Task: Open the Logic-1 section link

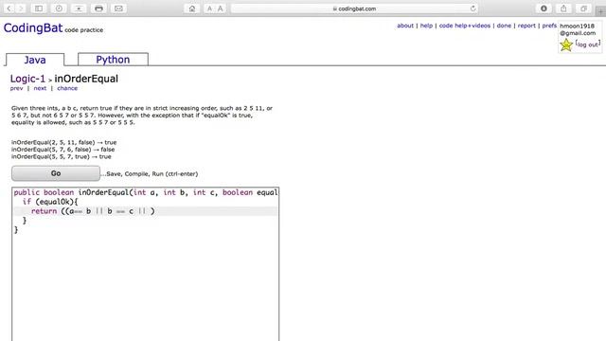Action: tap(27, 79)
